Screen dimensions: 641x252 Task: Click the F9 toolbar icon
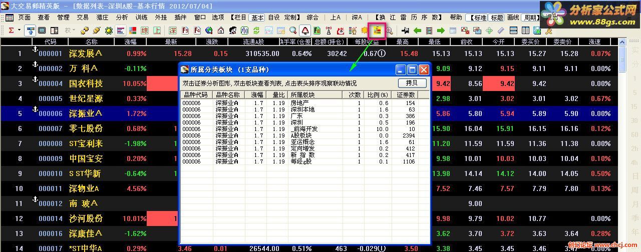pos(185,30)
